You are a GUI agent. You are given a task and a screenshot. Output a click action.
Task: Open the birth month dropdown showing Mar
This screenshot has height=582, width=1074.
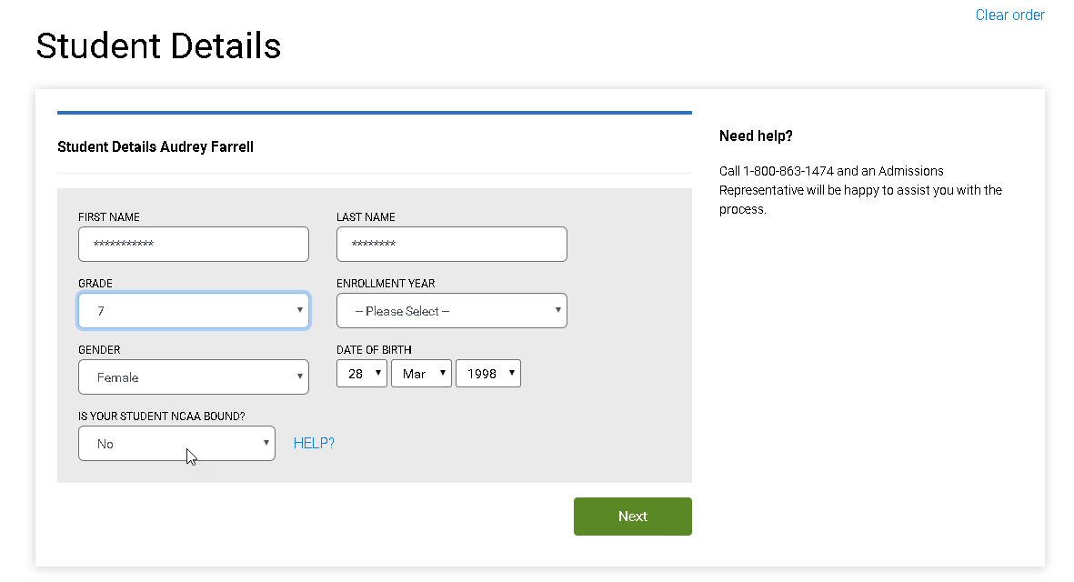click(421, 373)
